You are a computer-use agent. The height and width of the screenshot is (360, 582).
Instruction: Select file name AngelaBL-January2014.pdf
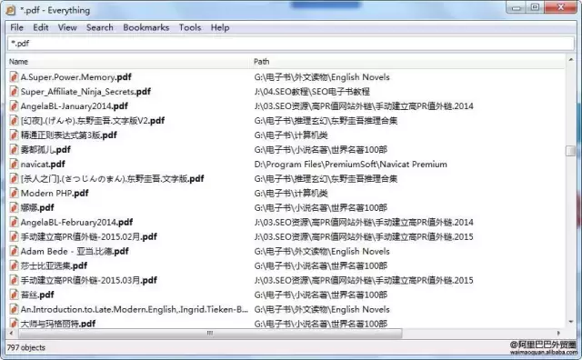75,105
